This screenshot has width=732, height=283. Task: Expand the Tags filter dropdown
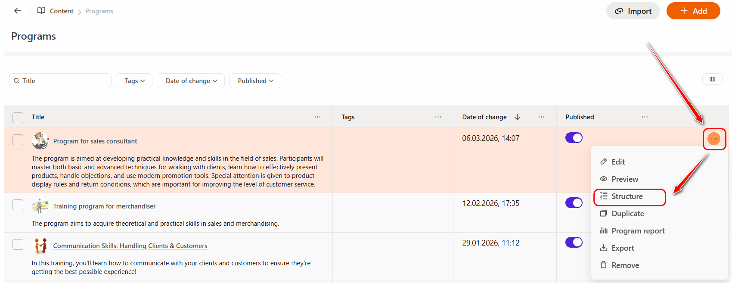pyautogui.click(x=134, y=81)
